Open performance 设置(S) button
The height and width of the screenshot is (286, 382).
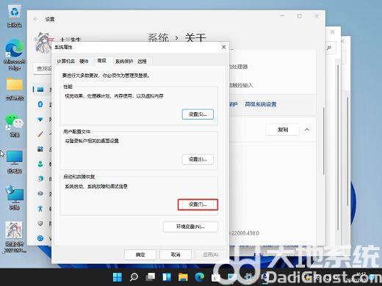(198, 114)
